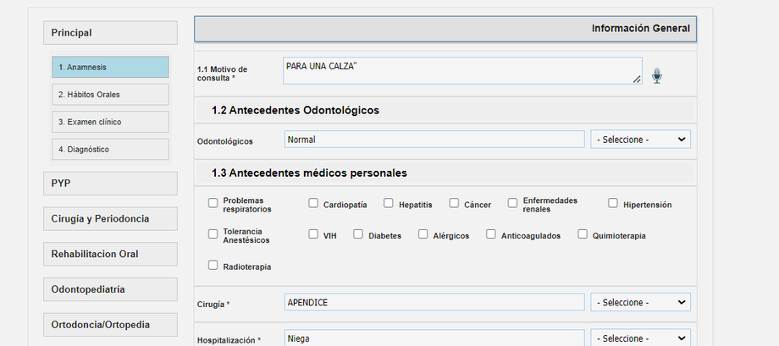Open the Diagnóstico section

click(x=110, y=150)
